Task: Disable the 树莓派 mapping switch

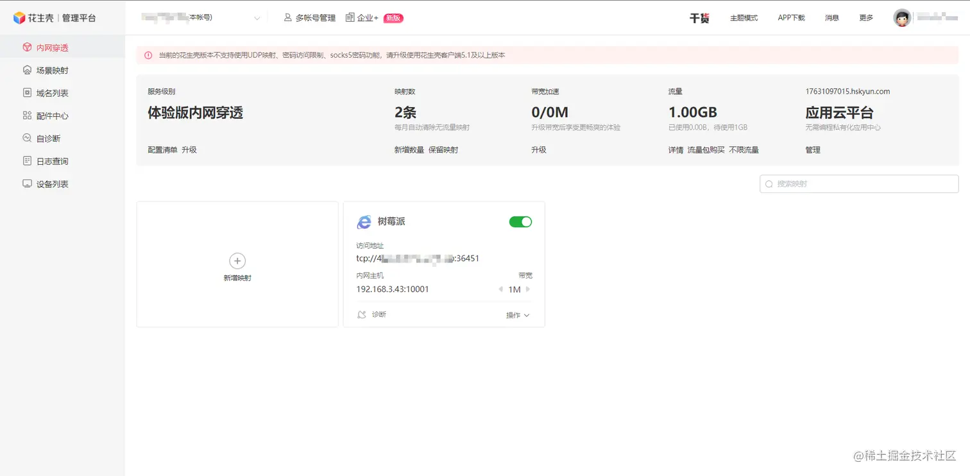Action: [x=520, y=222]
